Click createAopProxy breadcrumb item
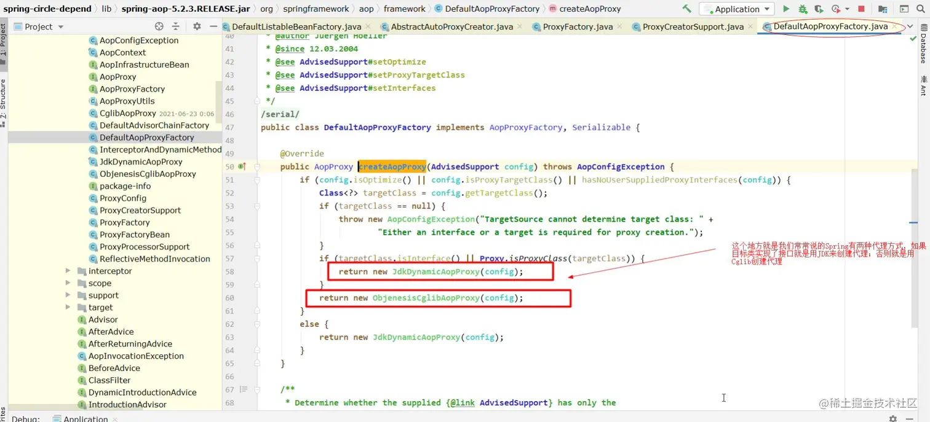Viewport: 930px width, 422px height. click(x=584, y=9)
